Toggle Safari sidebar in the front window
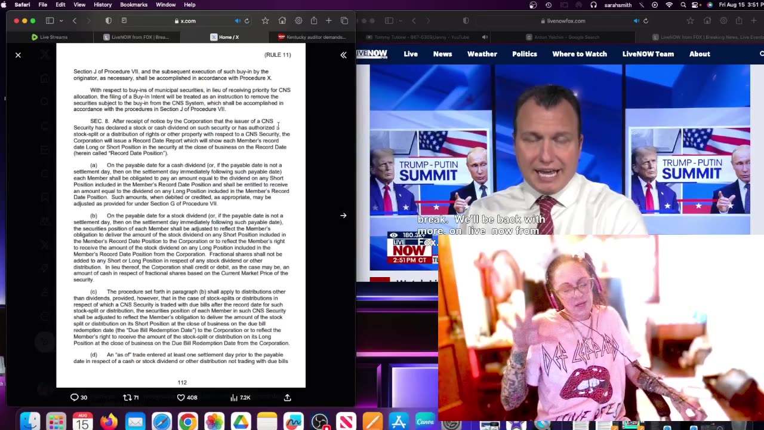Viewport: 764px width, 430px height. 50,21
